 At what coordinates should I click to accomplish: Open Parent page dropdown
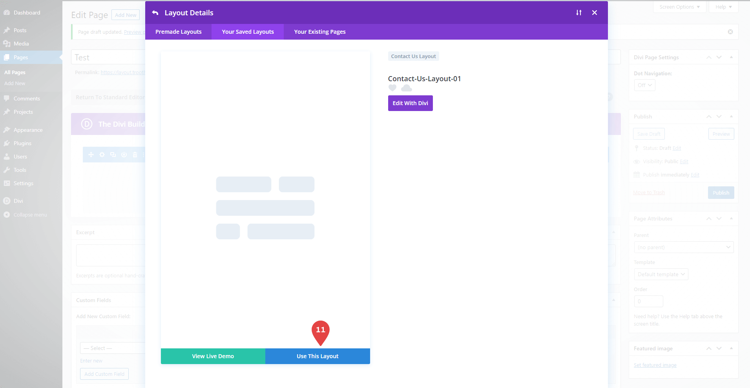[x=684, y=247]
